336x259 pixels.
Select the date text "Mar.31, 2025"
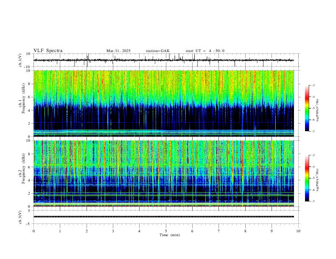point(118,51)
